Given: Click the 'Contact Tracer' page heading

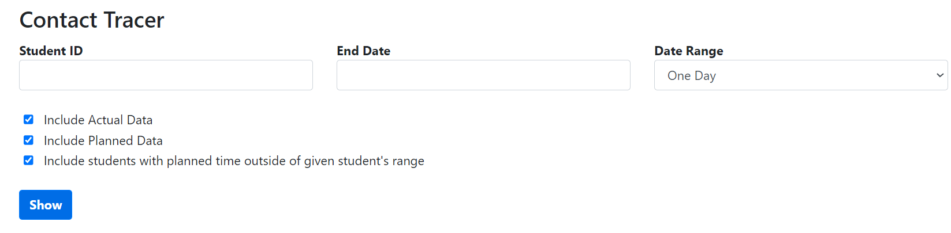Looking at the screenshot, I should (92, 20).
